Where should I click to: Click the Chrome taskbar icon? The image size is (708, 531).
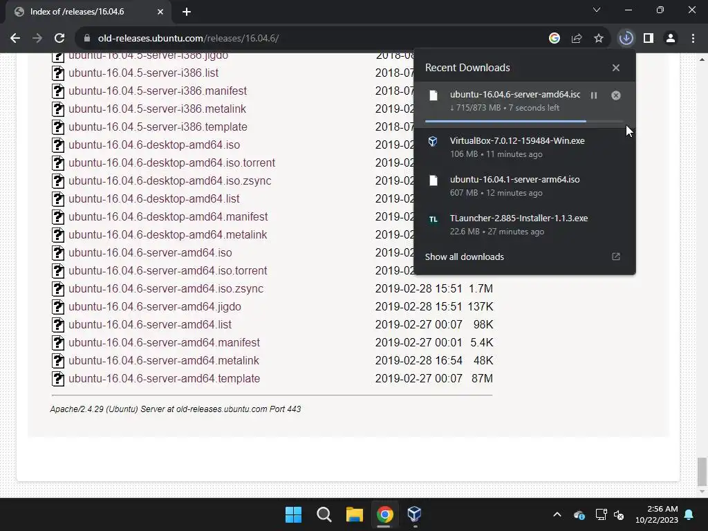[x=384, y=514]
